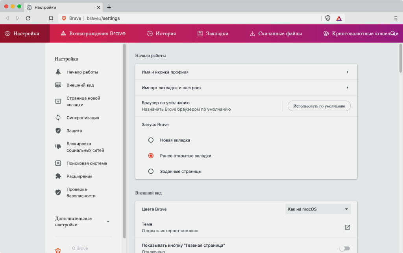Open the Цвета Brave dropdown
Viewport: 403px width, 253px height.
pos(318,209)
